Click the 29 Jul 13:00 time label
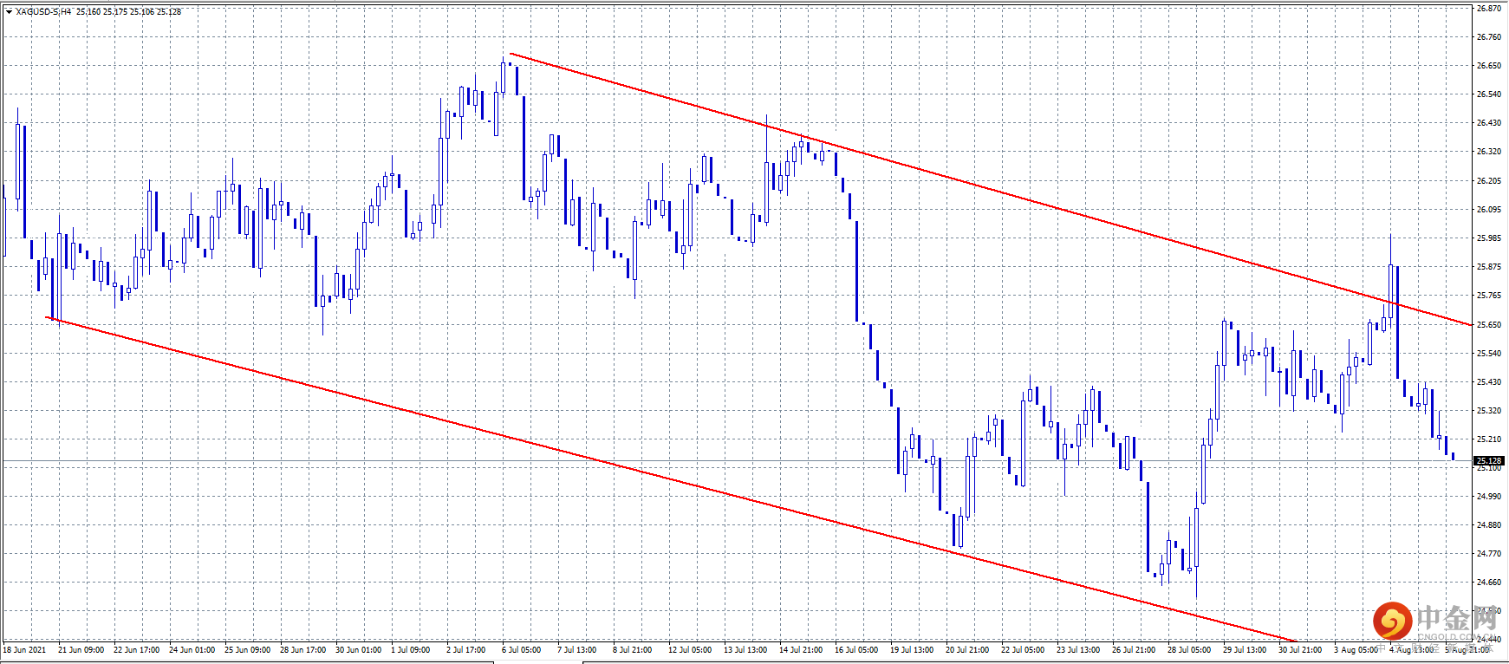The height and width of the screenshot is (664, 1509). [x=1245, y=650]
